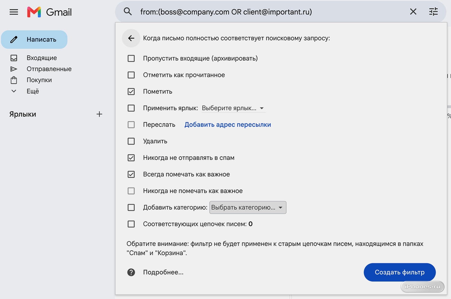
Task: Enable "Пропустить входящие (архивировать)" checkbox
Action: 131,58
